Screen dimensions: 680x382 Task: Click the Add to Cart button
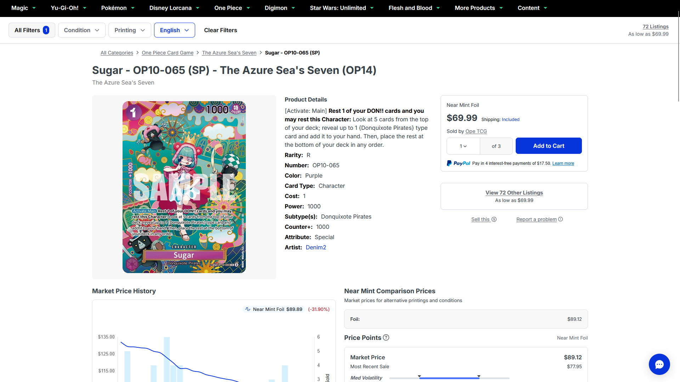pyautogui.click(x=549, y=146)
